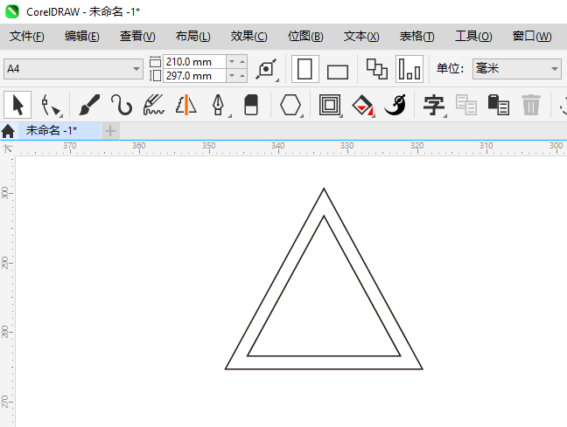This screenshot has width=567, height=427.
Task: Open the 毫米 units dropdown
Action: [555, 69]
